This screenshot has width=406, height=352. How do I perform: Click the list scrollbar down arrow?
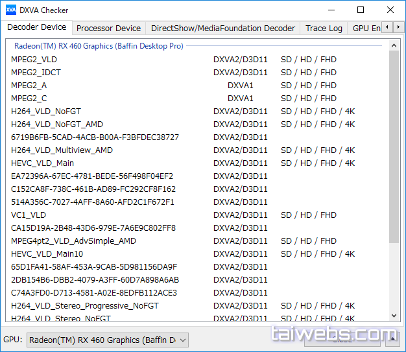(x=394, y=316)
